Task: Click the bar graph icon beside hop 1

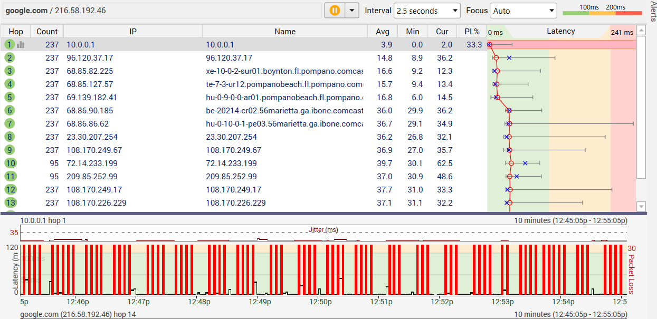Action: coord(21,45)
